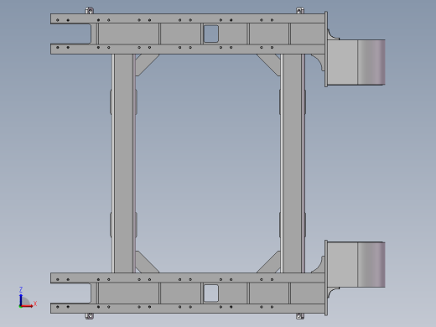
Task: Pick the square cutout in top rail
Action: (x=211, y=34)
